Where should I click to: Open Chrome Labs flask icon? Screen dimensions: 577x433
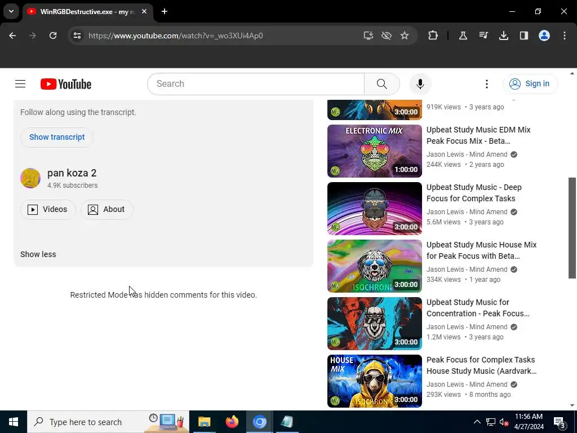tap(463, 36)
